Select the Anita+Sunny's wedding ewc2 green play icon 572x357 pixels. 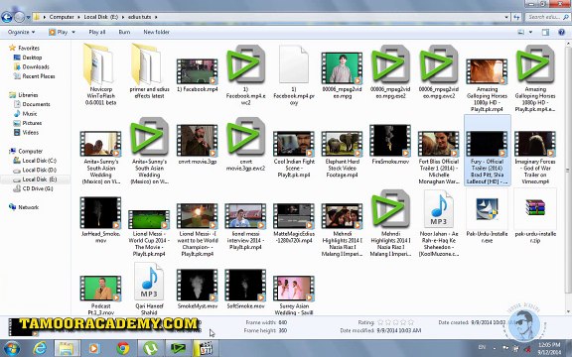pyautogui.click(x=149, y=137)
